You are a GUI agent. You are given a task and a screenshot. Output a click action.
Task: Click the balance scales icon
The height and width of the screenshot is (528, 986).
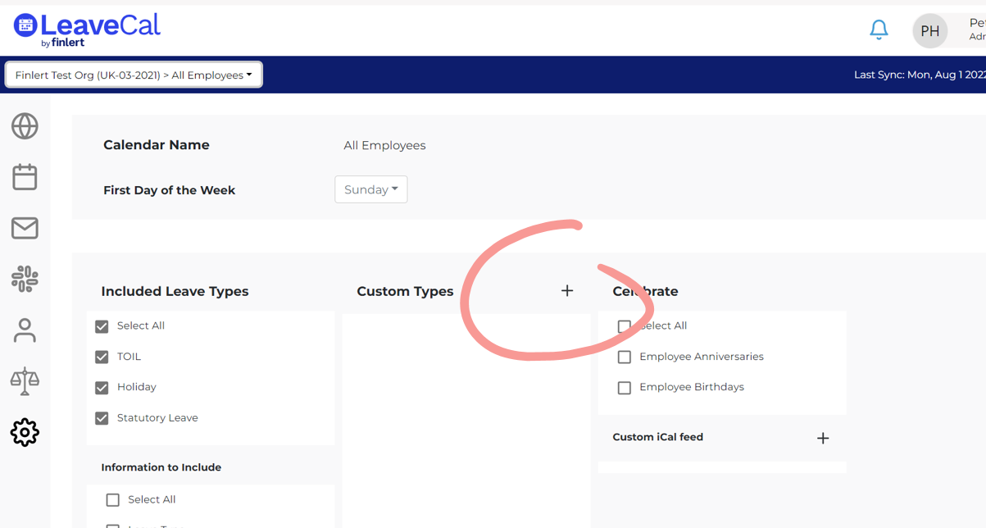pyautogui.click(x=25, y=380)
